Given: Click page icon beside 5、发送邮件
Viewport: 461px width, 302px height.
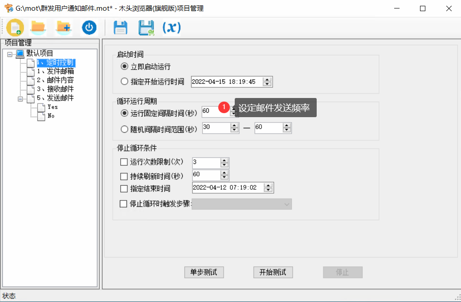Looking at the screenshot, I should [31, 98].
